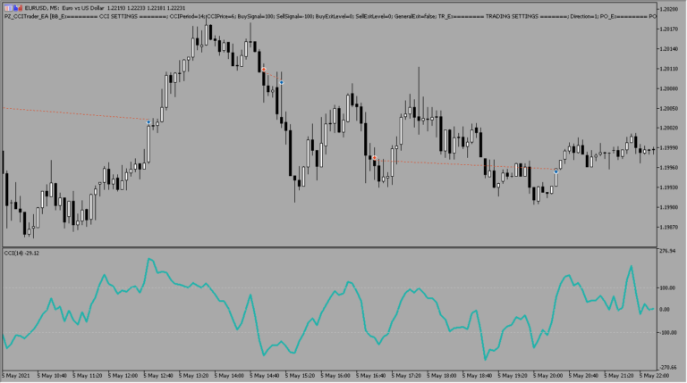Viewport: 687px width, 383px height.
Task: Click the 1.20080 level on price scale
Action: click(667, 89)
